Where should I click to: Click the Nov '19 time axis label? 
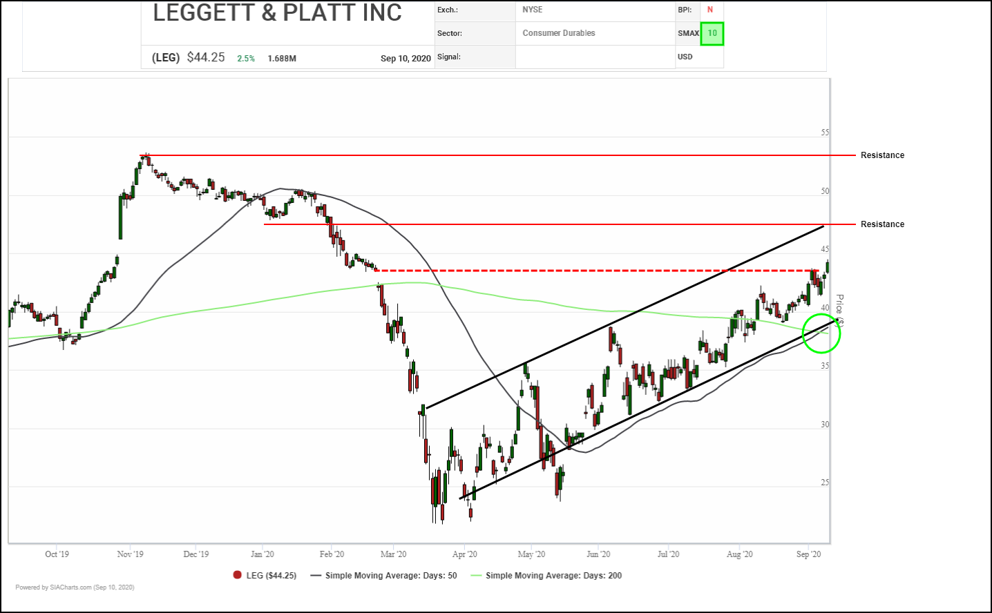pos(130,554)
